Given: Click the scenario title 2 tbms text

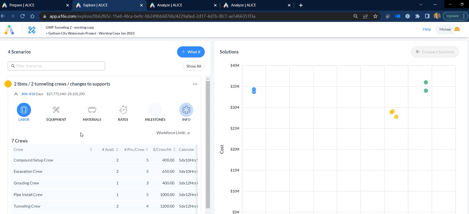Looking at the screenshot, I should (62, 84).
